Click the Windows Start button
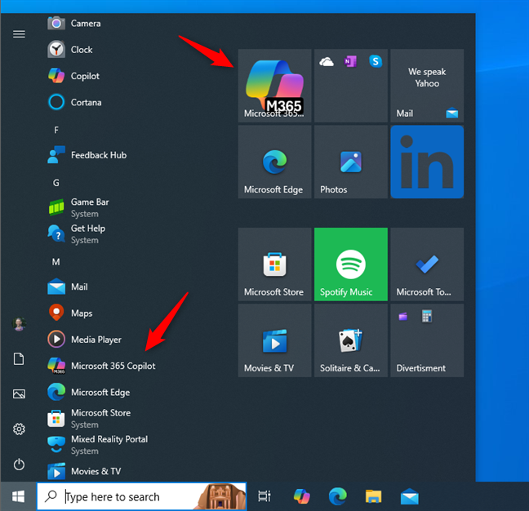Viewport: 529px width, 511px height. tap(18, 496)
